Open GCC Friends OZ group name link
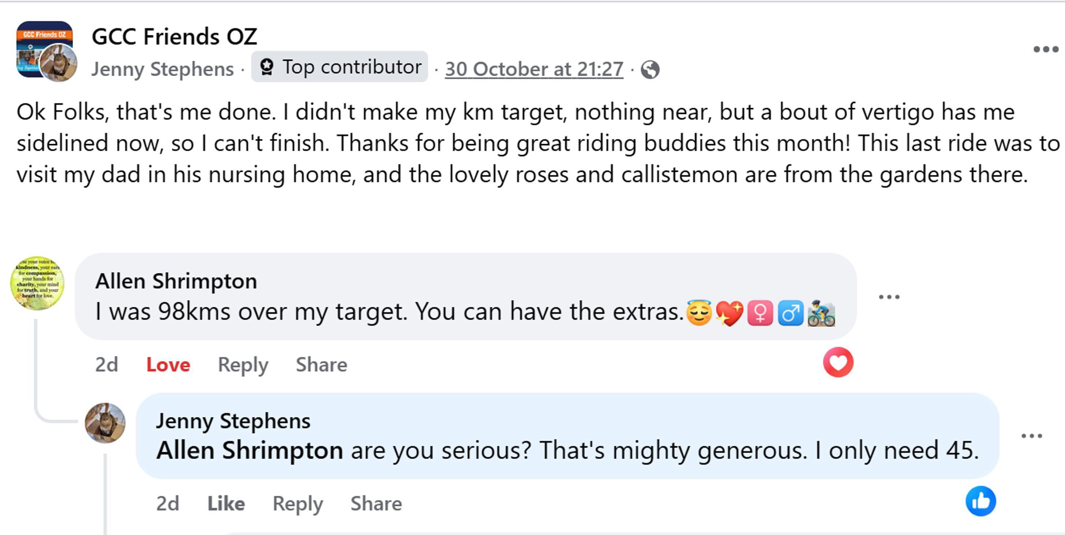This screenshot has height=535, width=1065. [174, 36]
